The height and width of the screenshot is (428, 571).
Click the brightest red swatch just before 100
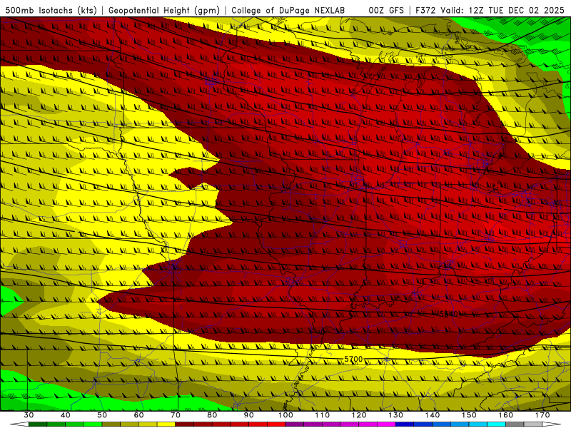[x=276, y=424]
